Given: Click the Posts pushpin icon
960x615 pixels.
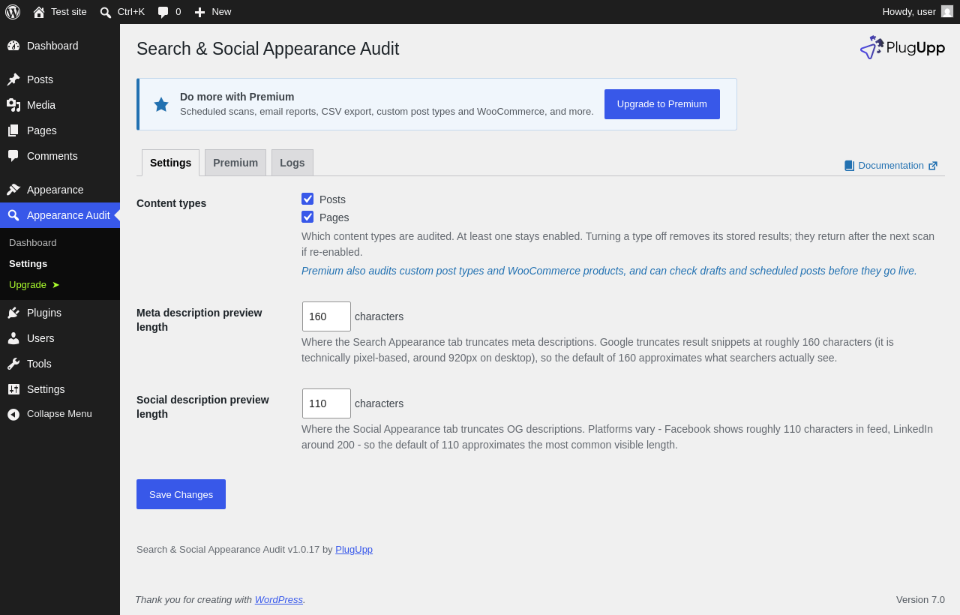Looking at the screenshot, I should click(13, 79).
